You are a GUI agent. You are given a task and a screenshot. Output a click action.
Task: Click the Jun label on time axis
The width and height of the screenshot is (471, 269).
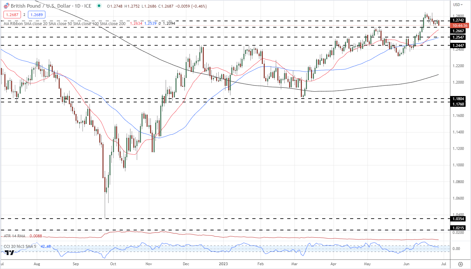406,264
